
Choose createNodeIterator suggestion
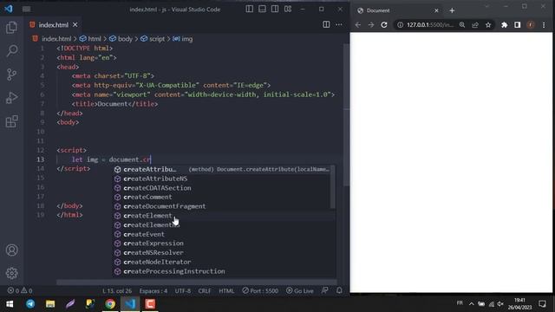click(224, 262)
